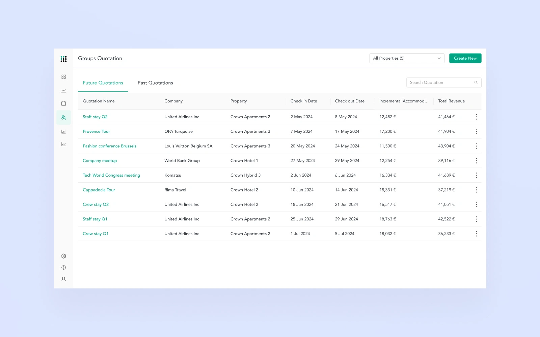This screenshot has height=337, width=540.
Task: Click the Check in Date column header
Action: [x=304, y=101]
